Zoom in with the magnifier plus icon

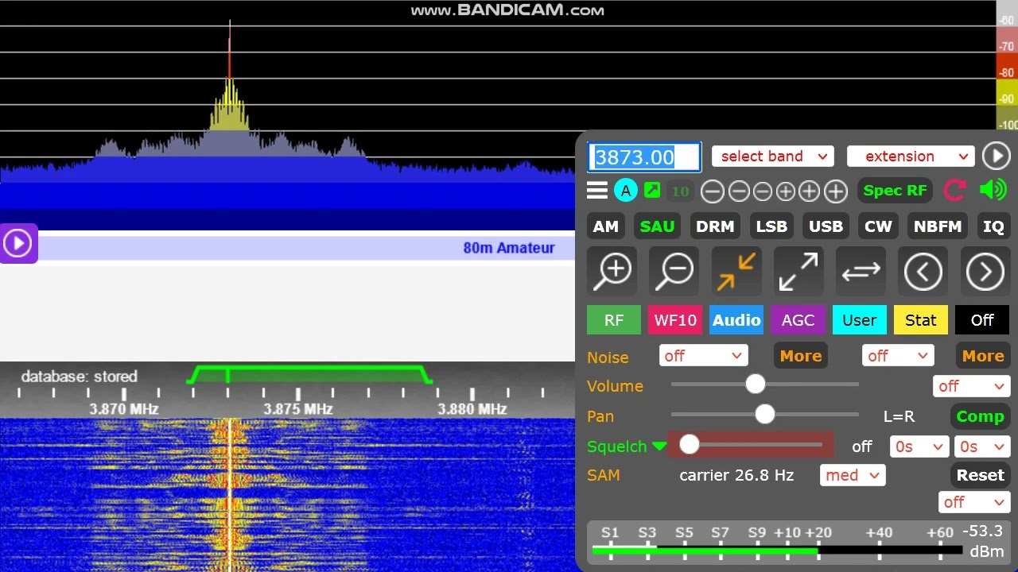click(x=612, y=272)
